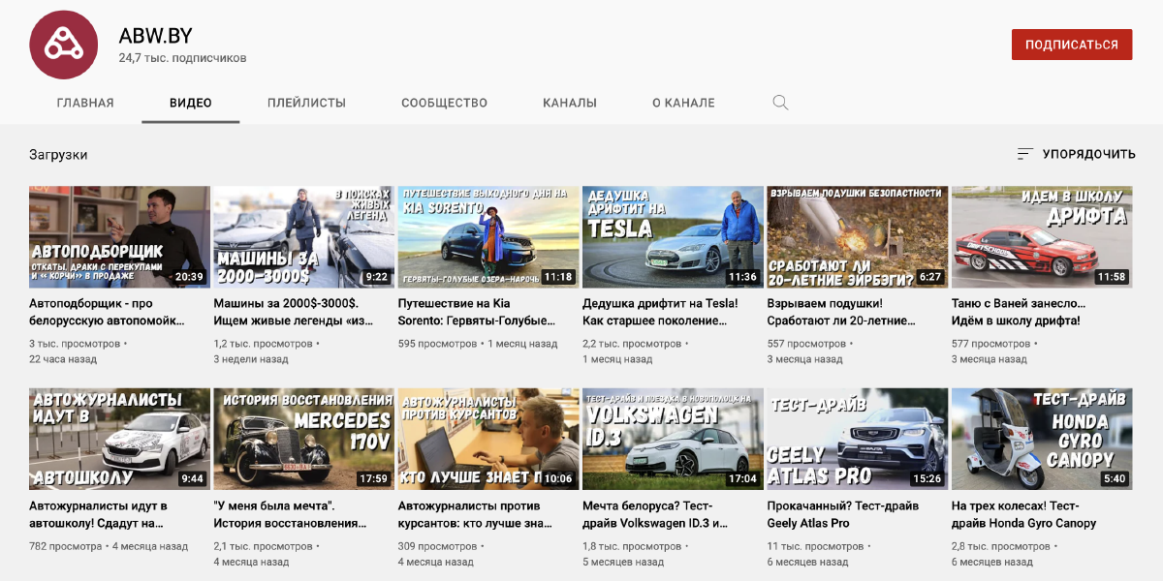The image size is (1163, 581).
Task: Open the Geely Atlas Pro thumbnail
Action: tap(858, 440)
